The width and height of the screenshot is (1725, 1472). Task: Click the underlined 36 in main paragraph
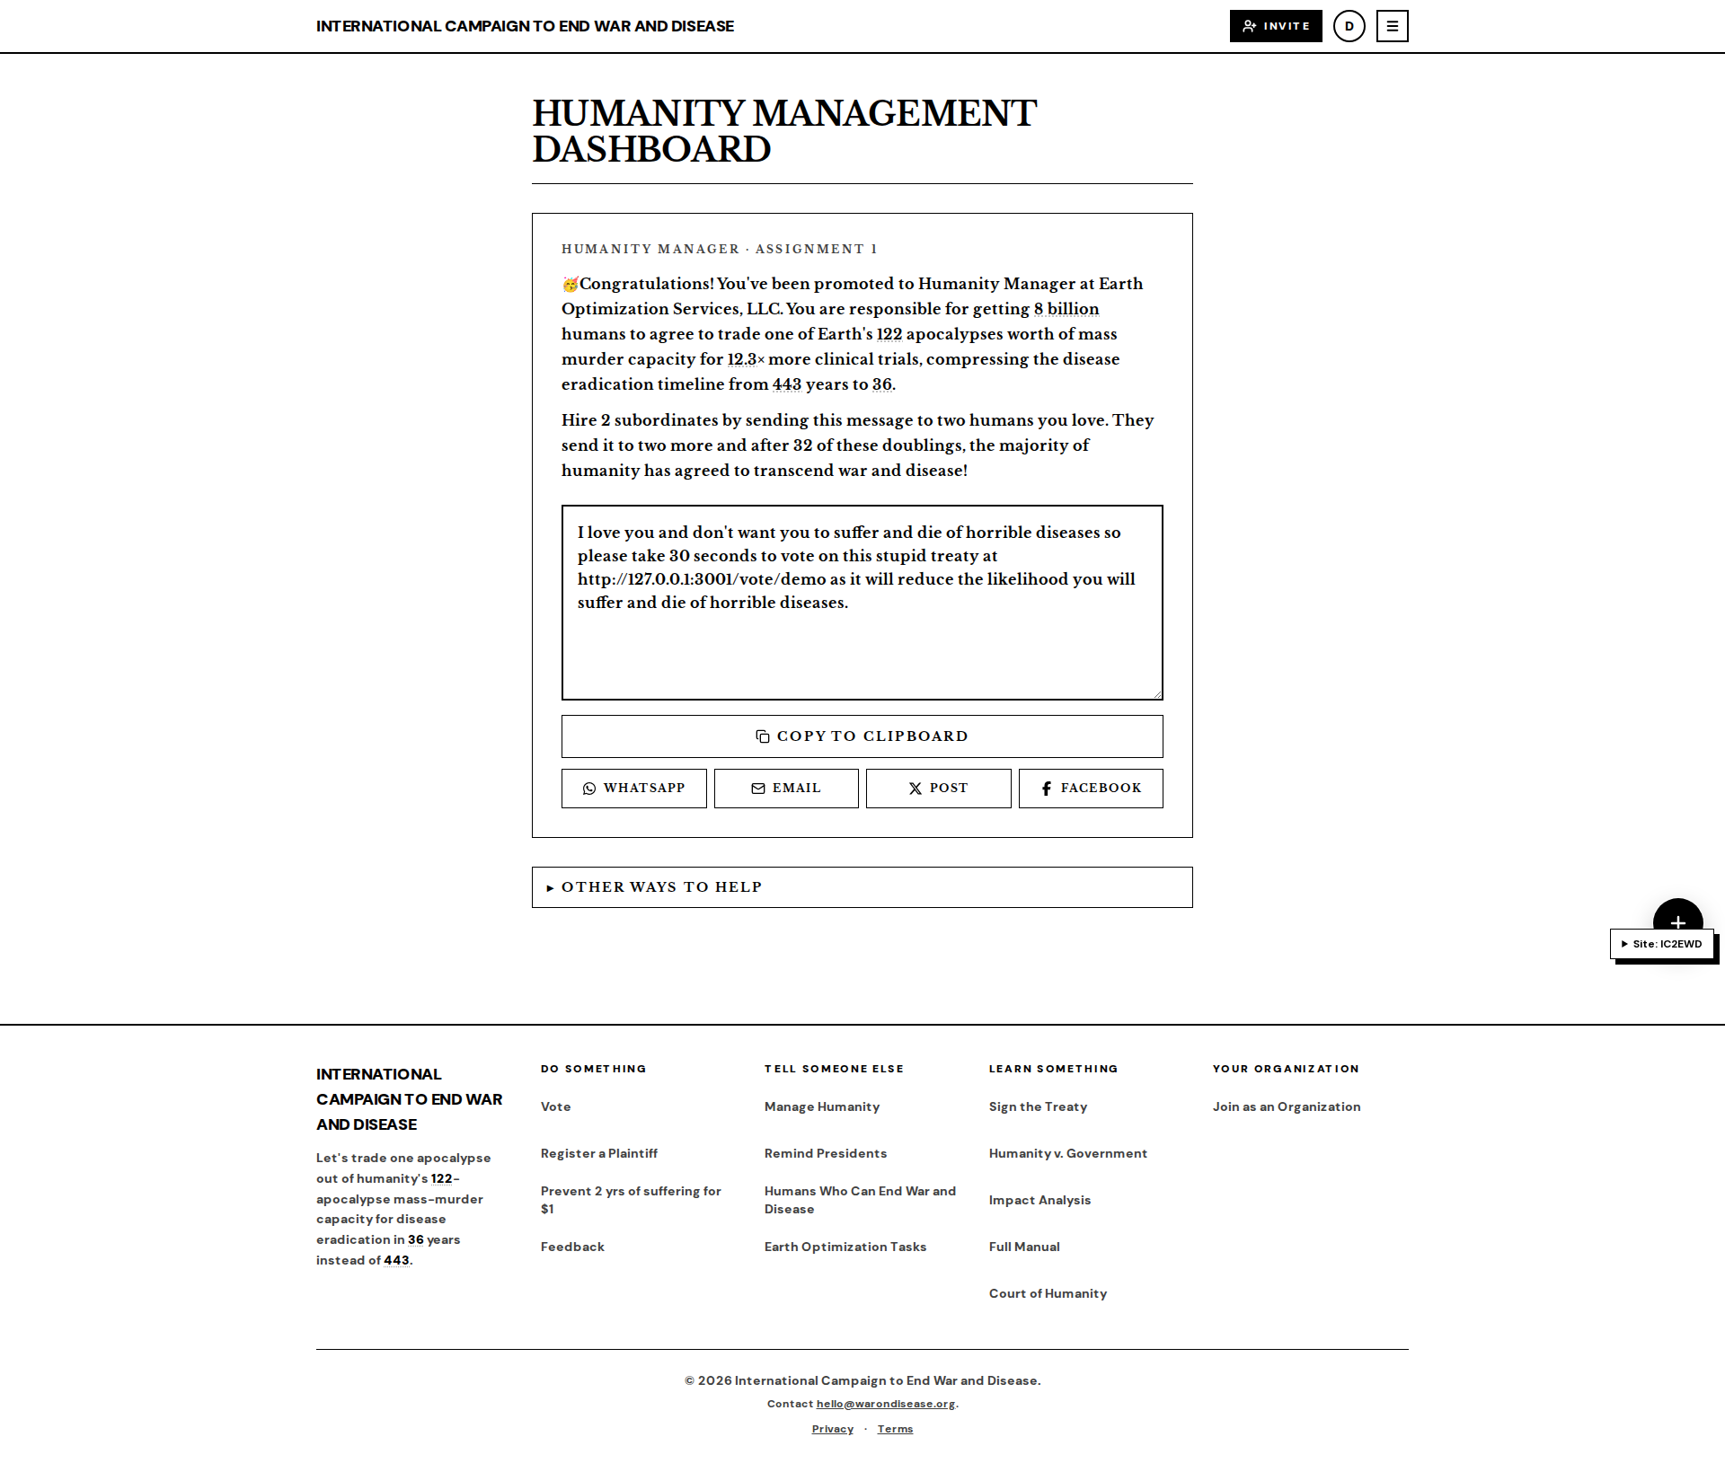pyautogui.click(x=881, y=384)
